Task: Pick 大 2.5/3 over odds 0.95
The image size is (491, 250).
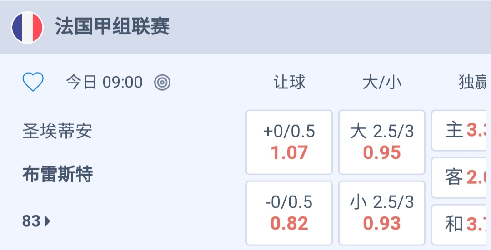Action: (x=382, y=142)
